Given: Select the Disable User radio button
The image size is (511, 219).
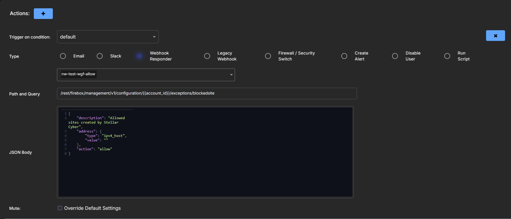Looking at the screenshot, I should pos(395,56).
